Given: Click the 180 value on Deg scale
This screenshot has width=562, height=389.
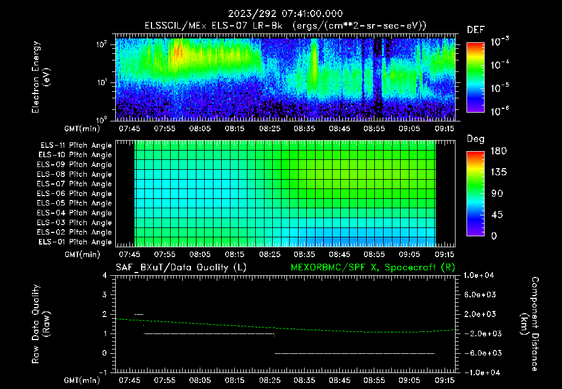Looking at the screenshot, I should click(499, 151).
